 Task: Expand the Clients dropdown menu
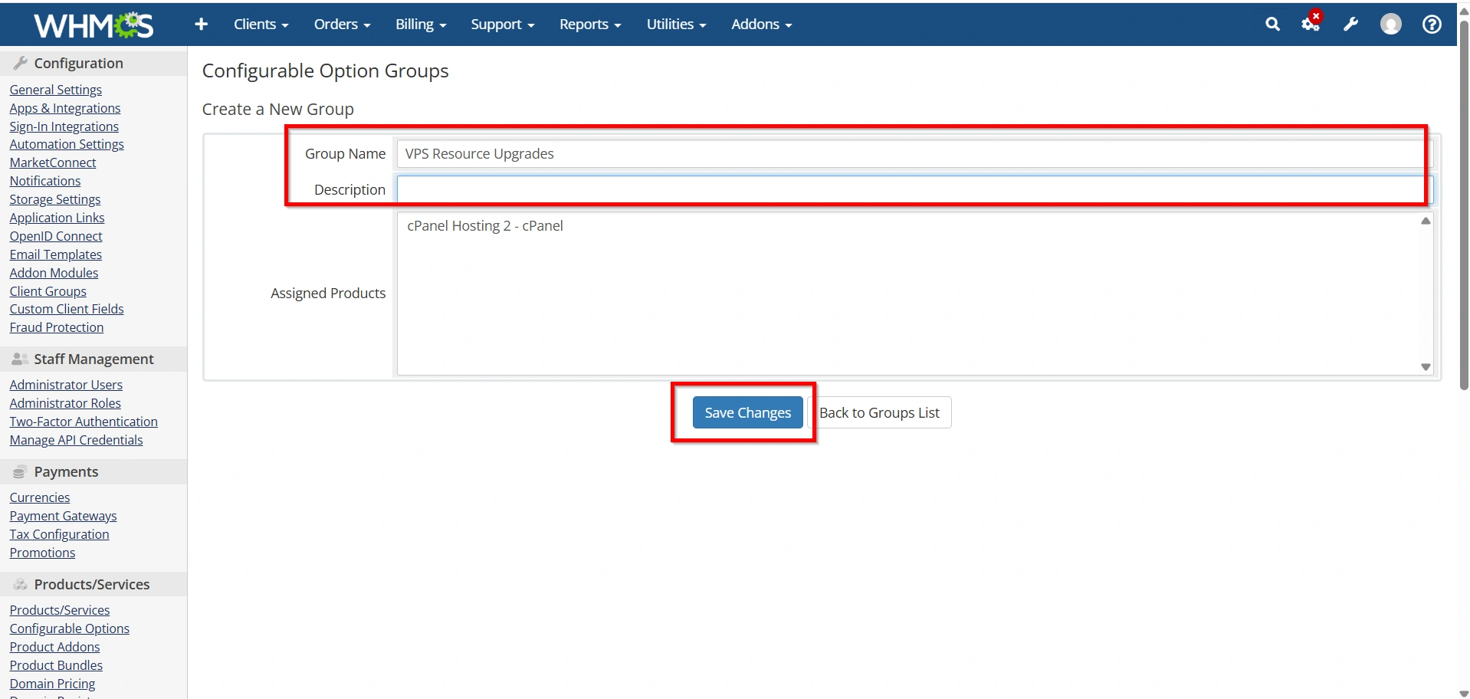pyautogui.click(x=261, y=25)
